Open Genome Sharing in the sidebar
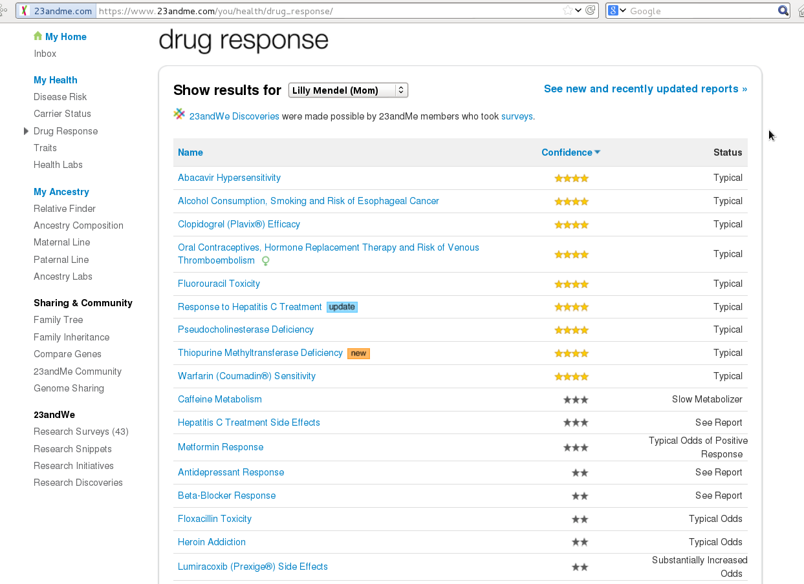The image size is (804, 584). 69,388
